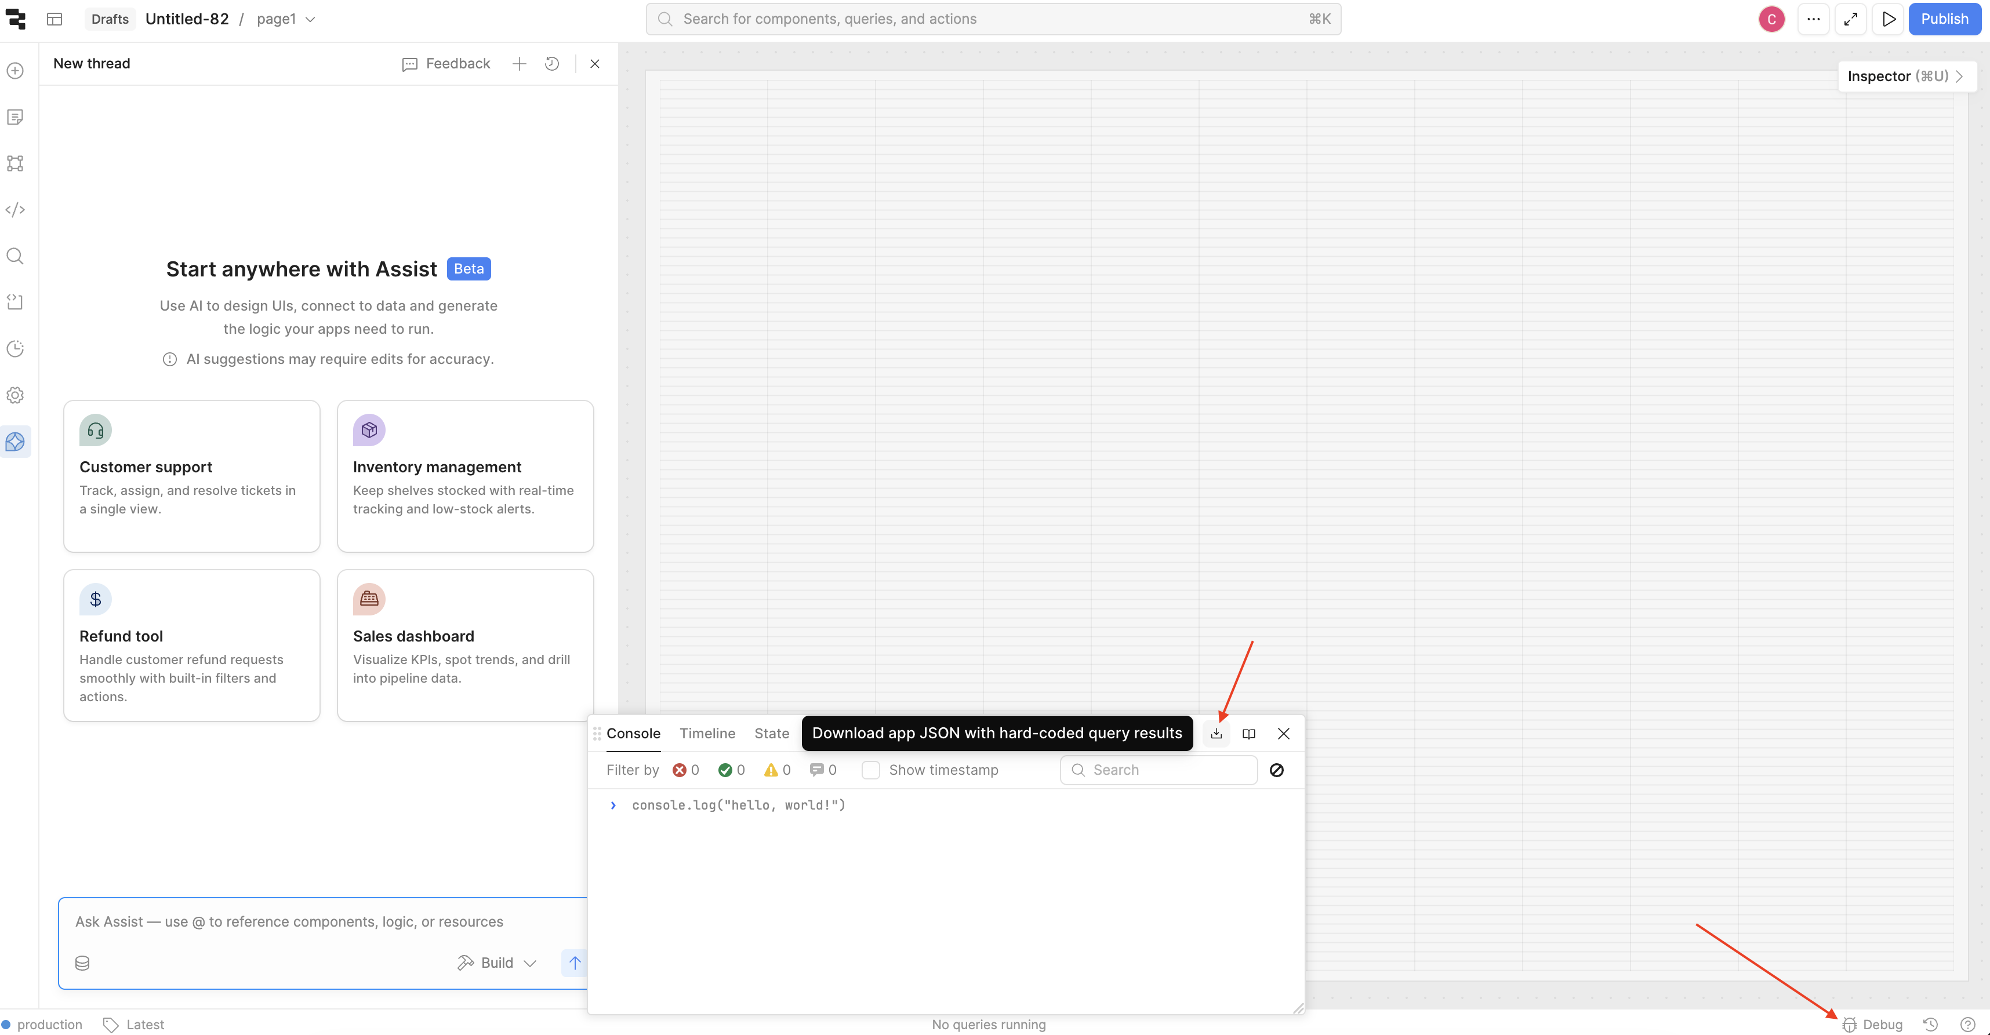Open the Feedback button
This screenshot has height=1035, width=1990.
[x=446, y=64]
